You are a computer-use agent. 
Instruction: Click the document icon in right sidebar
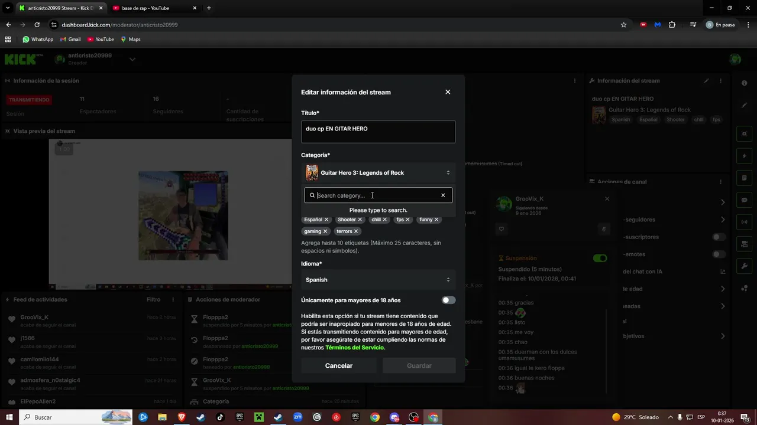(744, 178)
